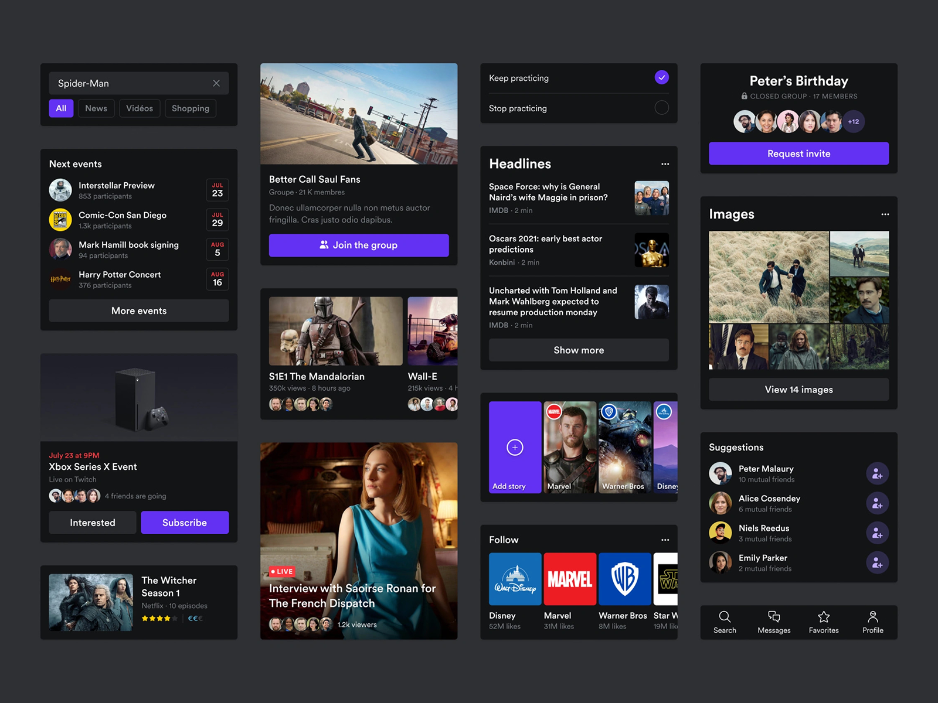Open the Images more options menu
The height and width of the screenshot is (703, 938).
click(x=885, y=214)
